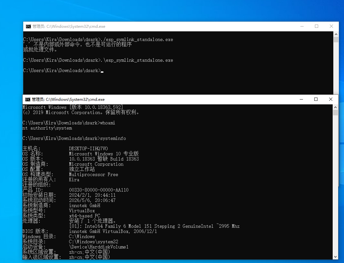Click the .\exp_symlink_standalone.exe command line
Screen dimensions: 344x263
[x=98, y=60]
